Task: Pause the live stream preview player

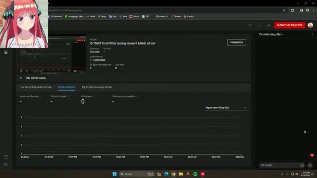Action: 21,71
